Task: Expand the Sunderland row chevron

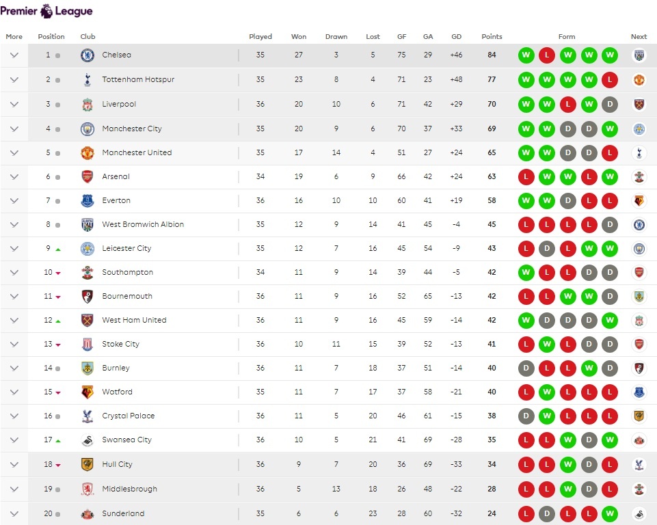Action: 14,513
